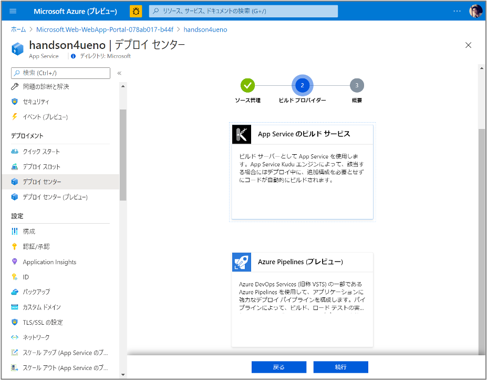The width and height of the screenshot is (487, 380).
Task: Click the cloud icon for バックアップ
Action: click(15, 292)
